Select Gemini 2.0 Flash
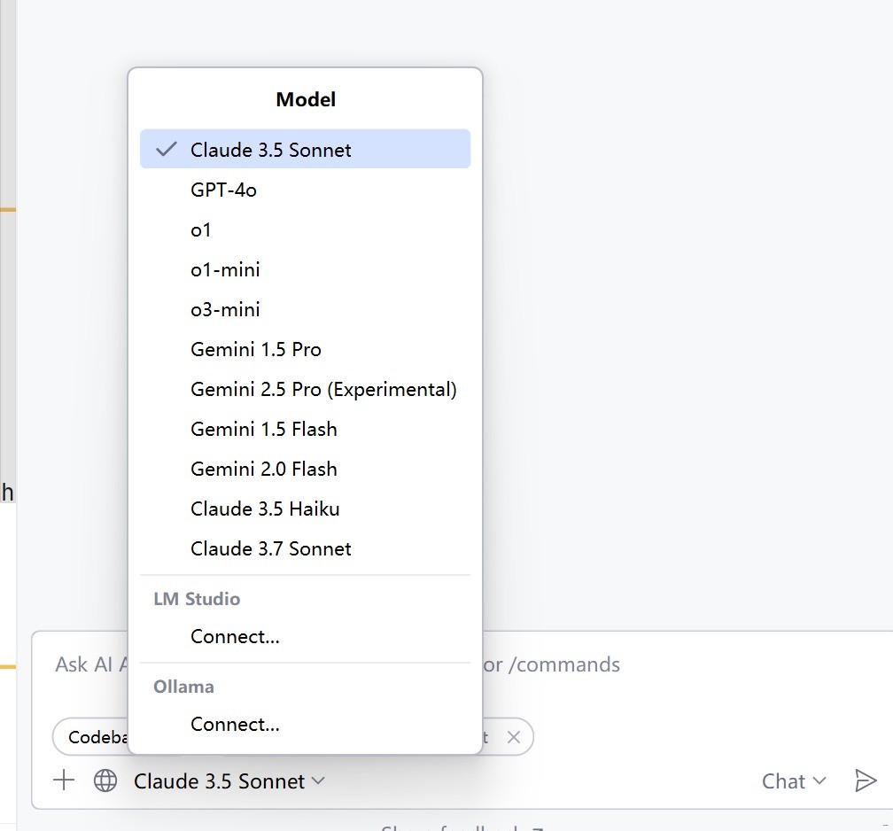The width and height of the screenshot is (893, 831). [x=263, y=469]
